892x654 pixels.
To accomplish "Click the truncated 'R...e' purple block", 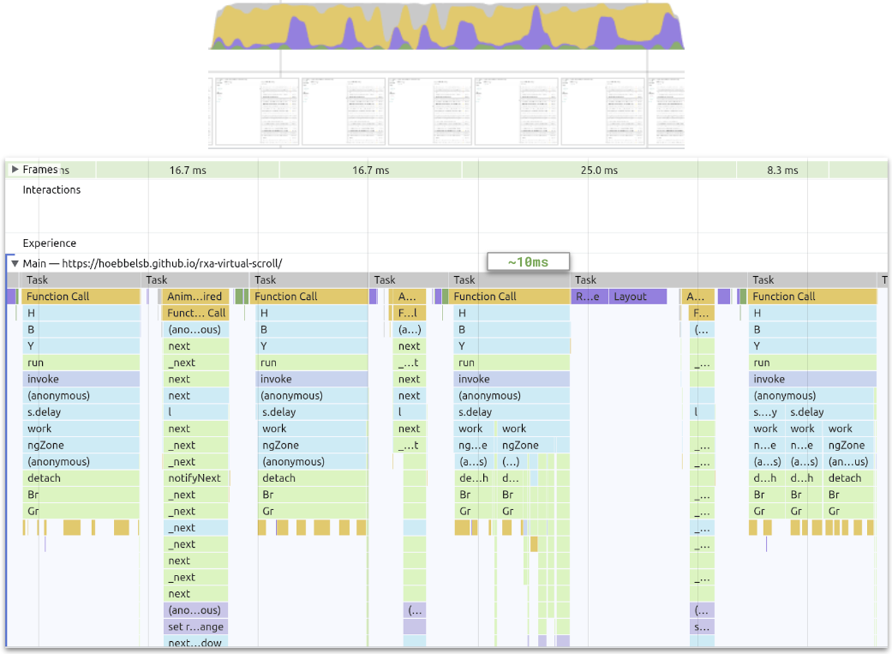I will [587, 297].
